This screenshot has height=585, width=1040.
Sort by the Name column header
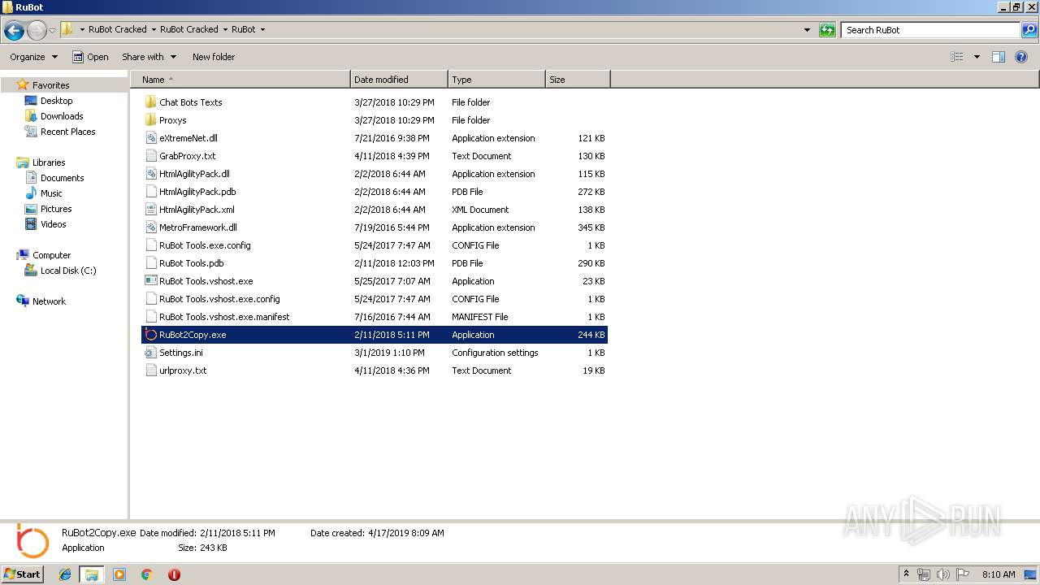240,80
